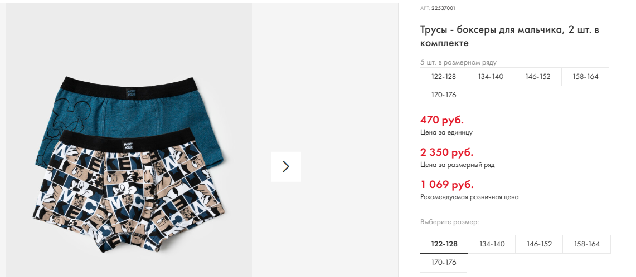Select size 122-128 under Выберите размер
Viewport: 636px width, 277px height.
444,244
